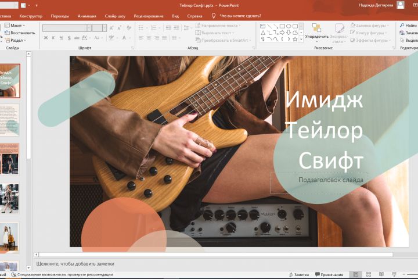Toggle bold (Ж) formatting
This screenshot has width=418, height=279.
point(46,38)
